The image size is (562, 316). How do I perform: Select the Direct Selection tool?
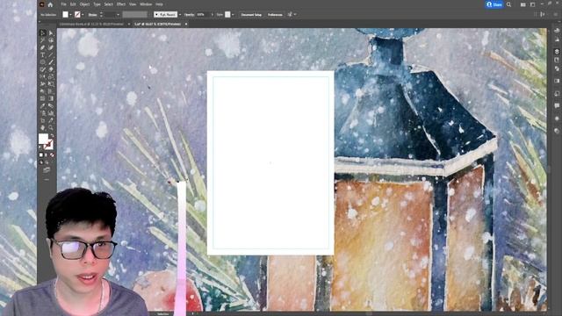(x=51, y=33)
